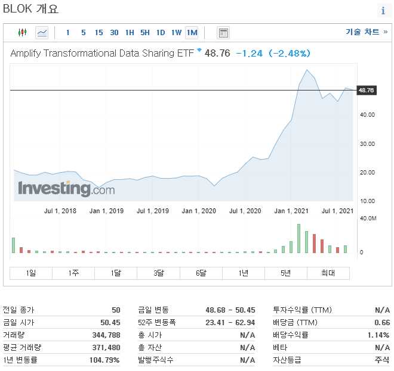Image resolution: width=394 pixels, height=371 pixels.
Task: Click the chart peak near early 2021
Action: pyautogui.click(x=307, y=70)
